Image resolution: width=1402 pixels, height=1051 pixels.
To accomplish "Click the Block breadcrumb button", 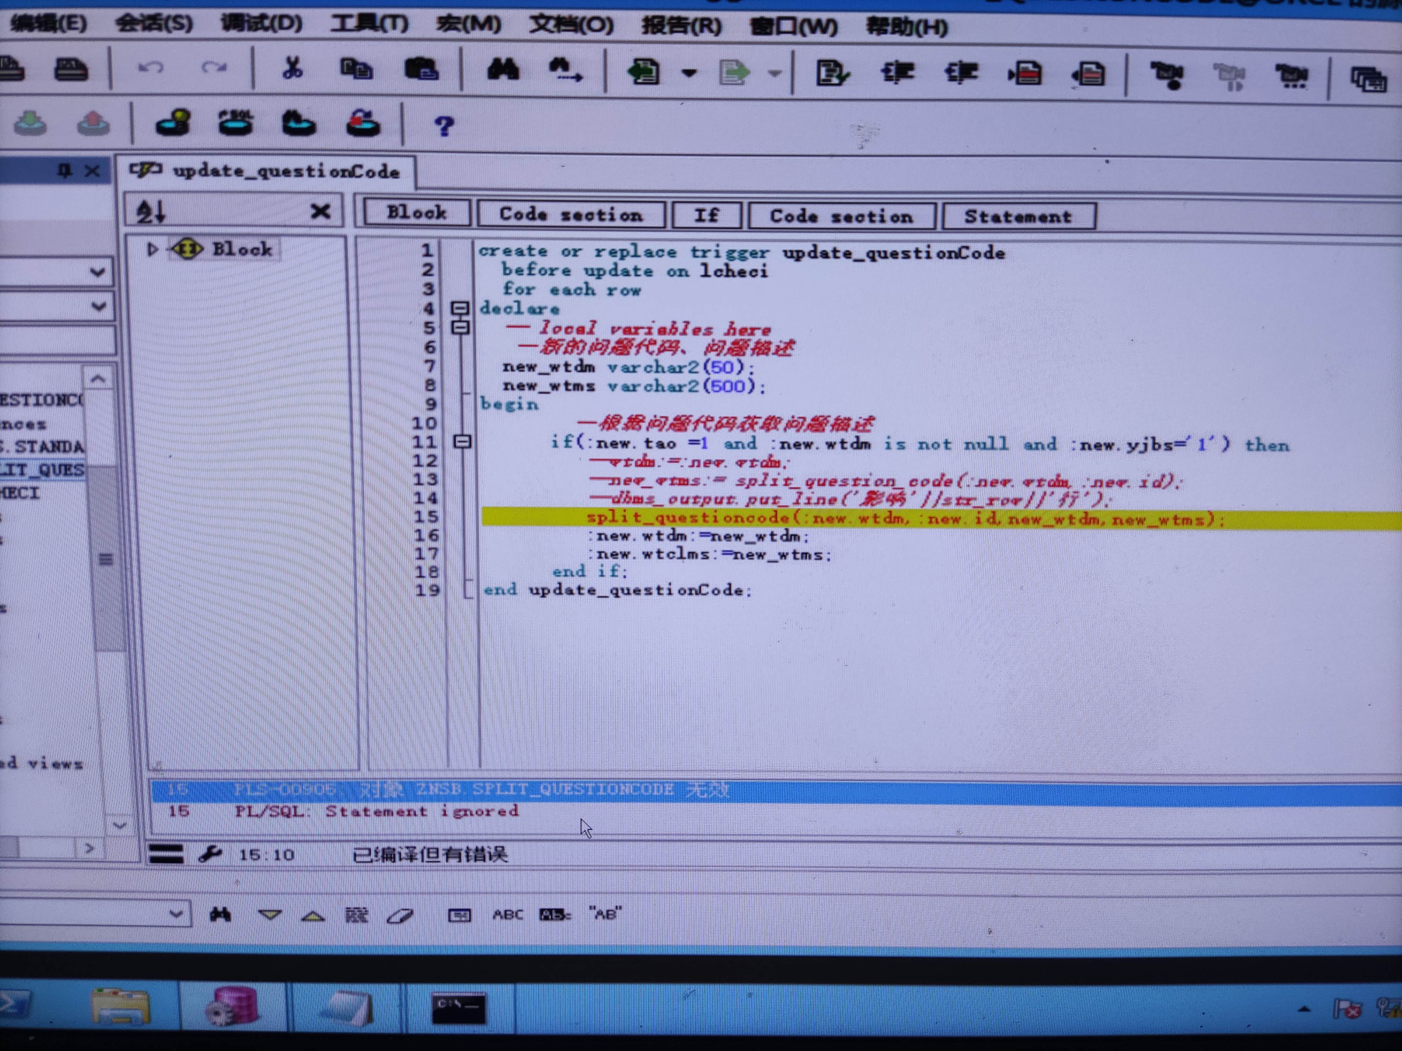I will 416,212.
